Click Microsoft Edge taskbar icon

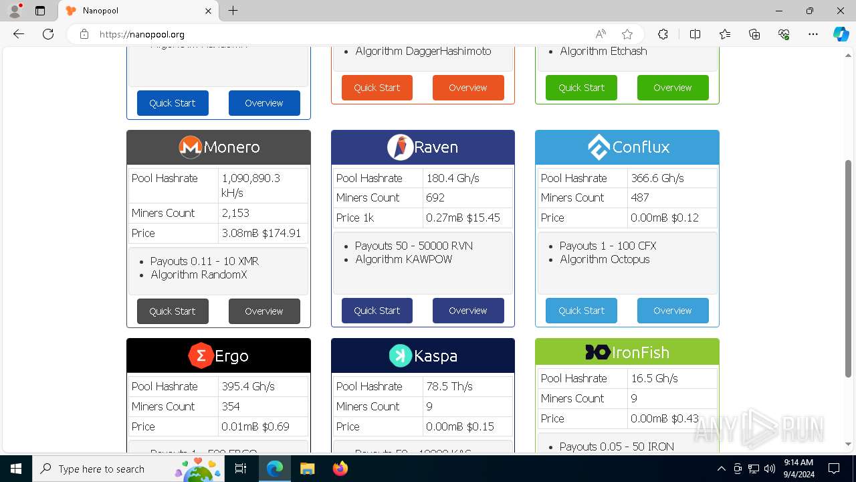coord(275,469)
